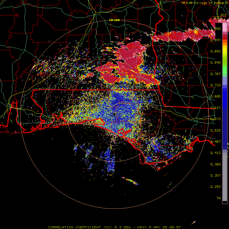Select the 0.840 scale value

point(216,63)
